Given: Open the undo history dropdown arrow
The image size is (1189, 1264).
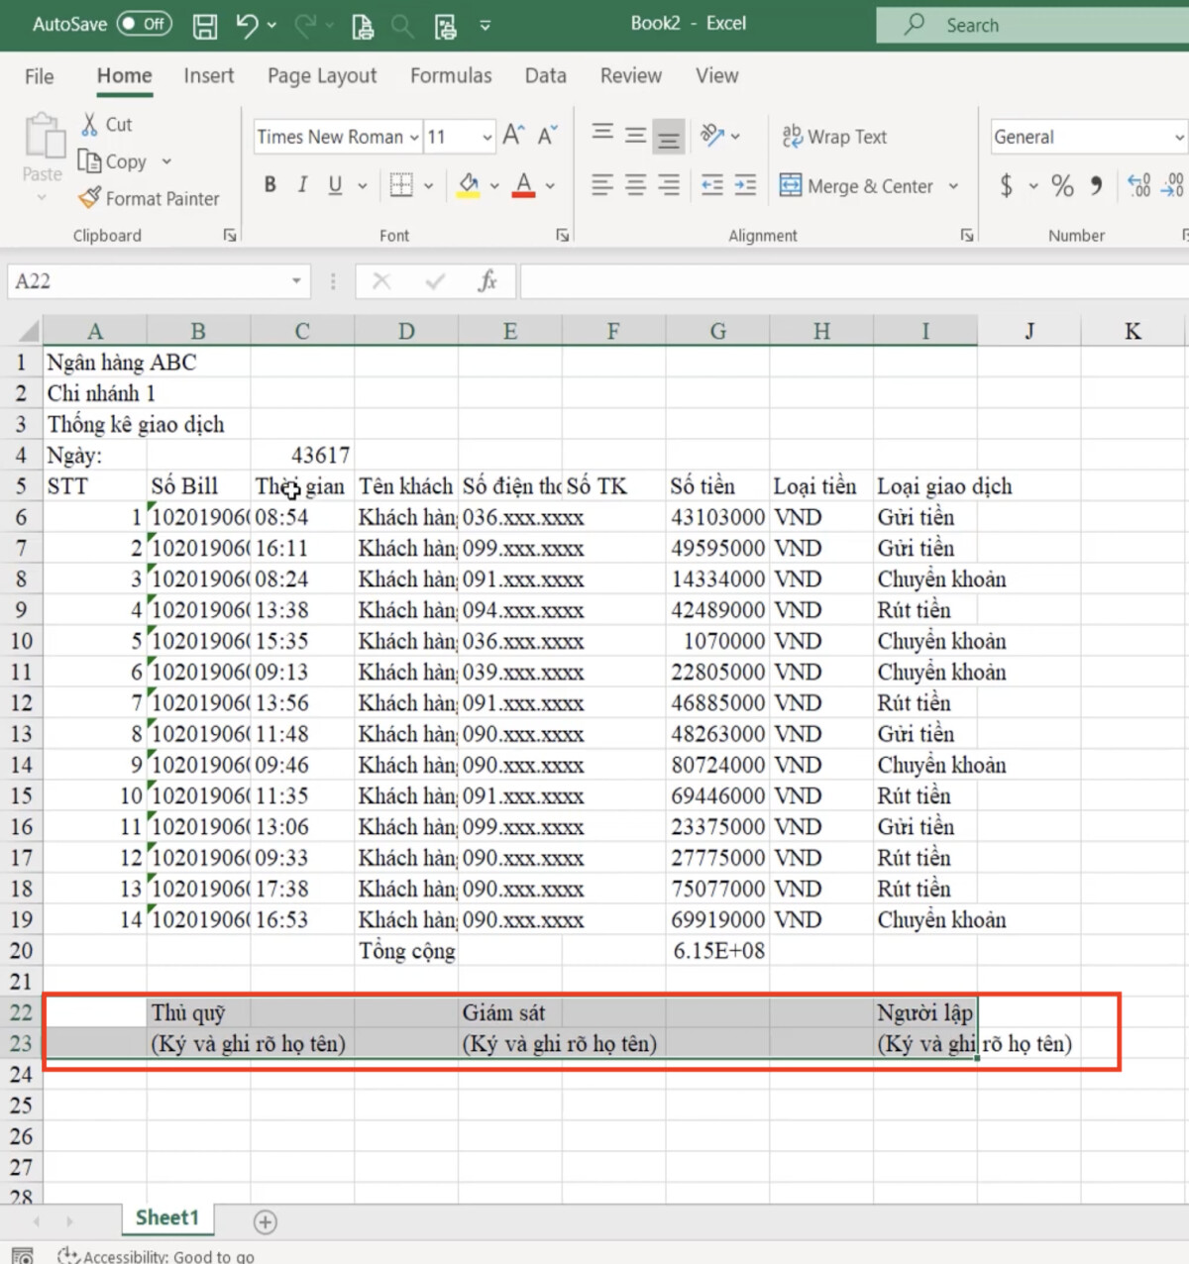Looking at the screenshot, I should [272, 26].
